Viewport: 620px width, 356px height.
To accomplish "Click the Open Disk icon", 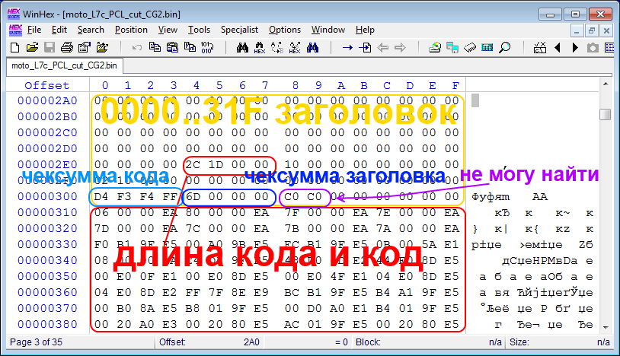I will click(435, 48).
